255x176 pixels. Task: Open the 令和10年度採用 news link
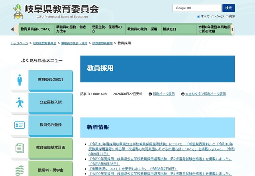[161, 149]
